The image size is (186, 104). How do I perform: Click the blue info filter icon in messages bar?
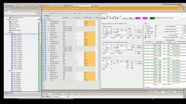coord(48,96)
